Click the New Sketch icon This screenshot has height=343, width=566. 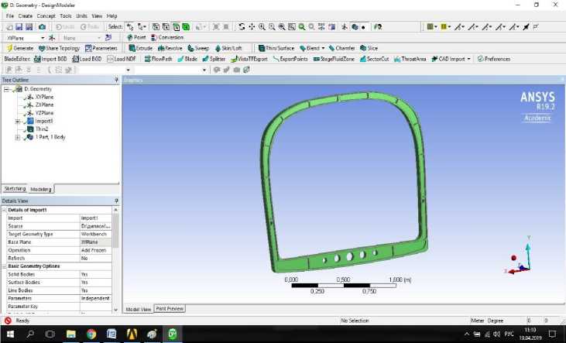click(x=108, y=37)
